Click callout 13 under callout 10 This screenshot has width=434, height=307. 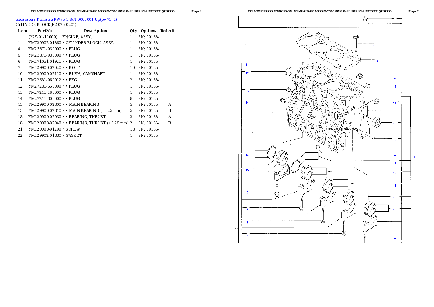click(x=395, y=139)
